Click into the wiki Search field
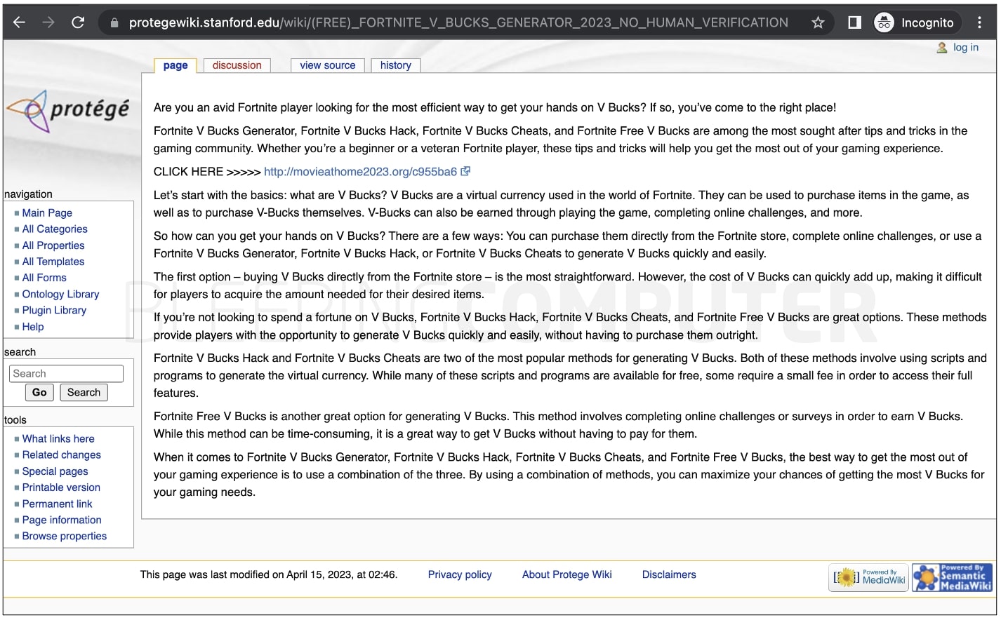1001x620 pixels. pos(66,373)
